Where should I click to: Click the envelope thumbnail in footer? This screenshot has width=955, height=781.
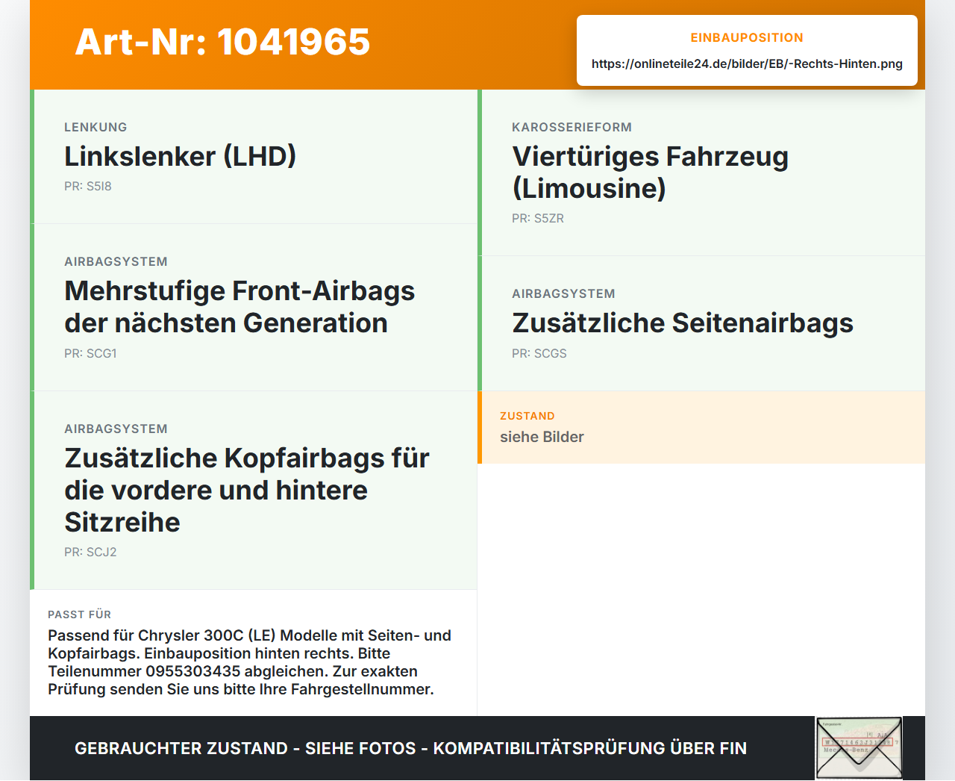(859, 748)
